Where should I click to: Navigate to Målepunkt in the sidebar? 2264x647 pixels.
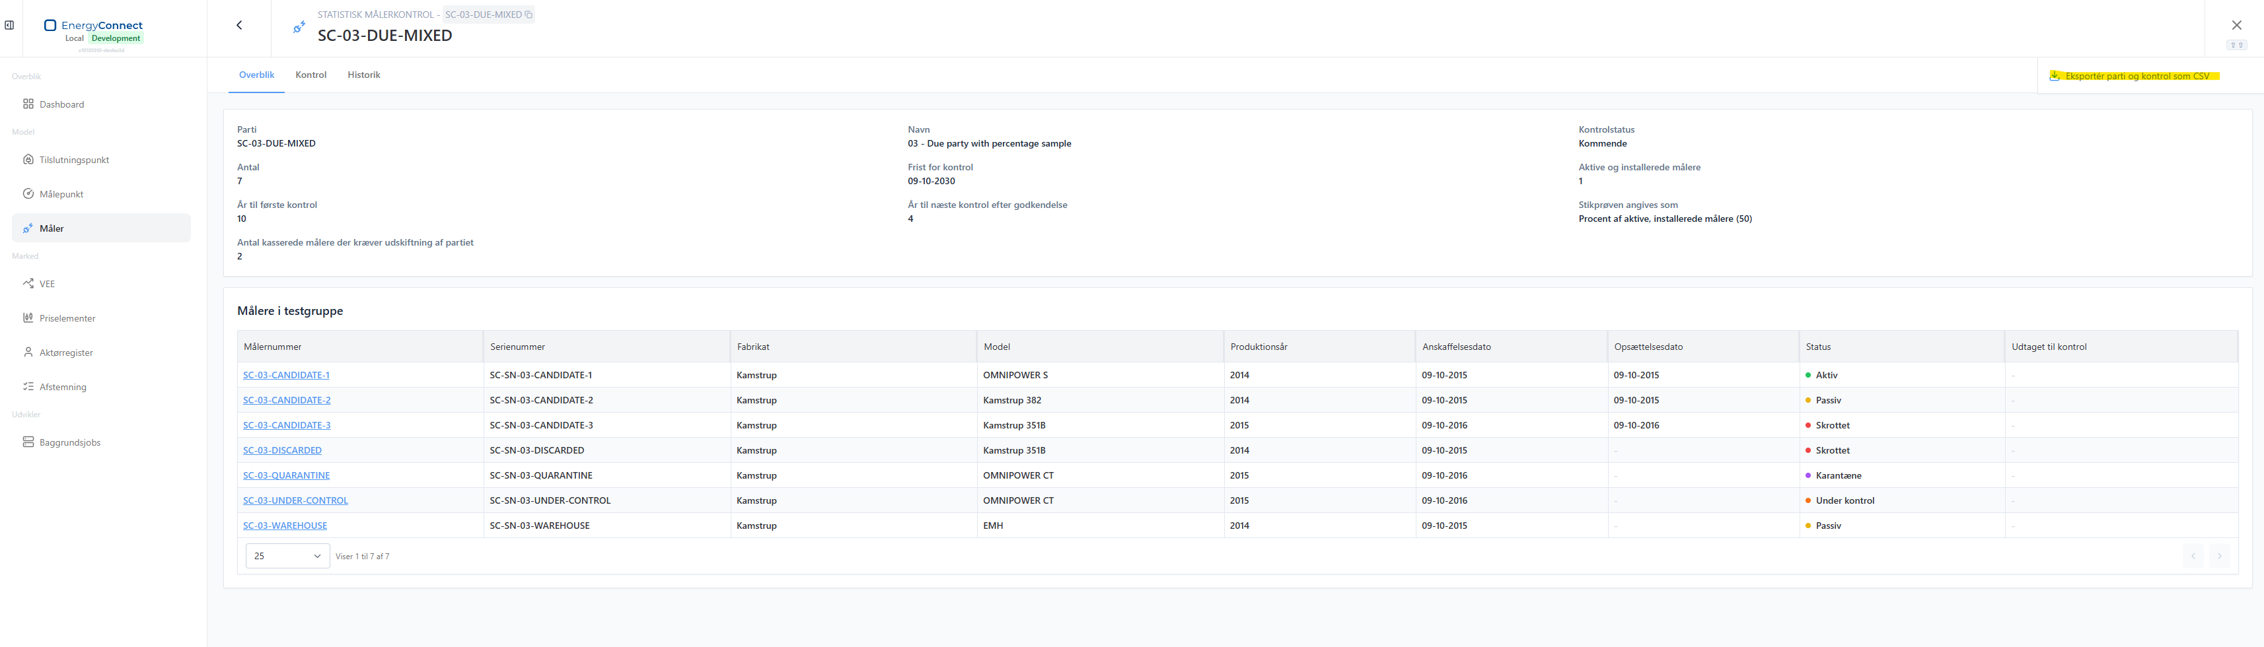click(x=101, y=194)
